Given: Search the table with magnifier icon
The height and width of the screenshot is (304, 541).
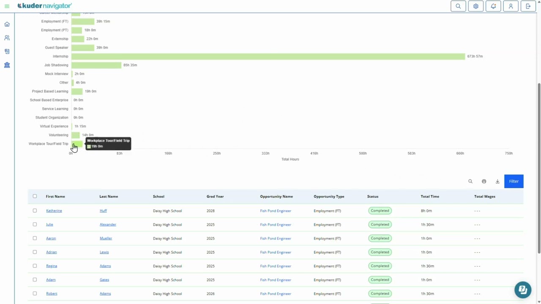Looking at the screenshot, I should 470,181.
